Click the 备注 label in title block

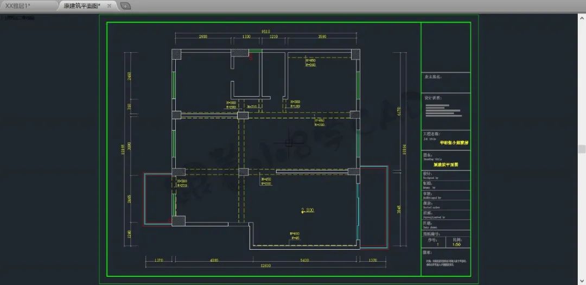click(428, 252)
